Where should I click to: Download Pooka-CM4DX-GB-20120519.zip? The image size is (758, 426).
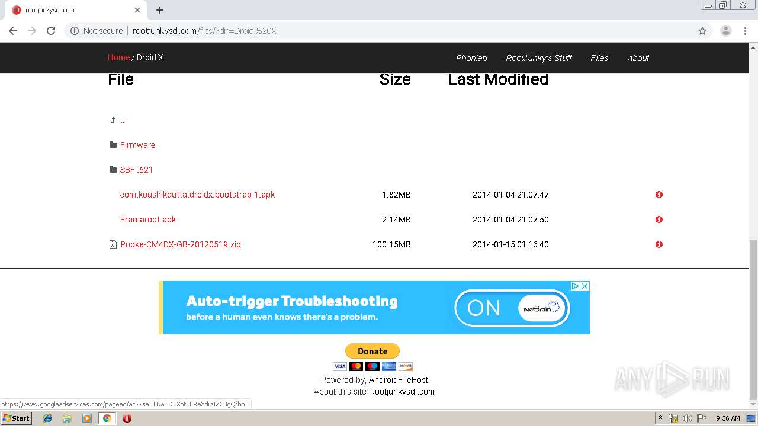[x=181, y=244]
